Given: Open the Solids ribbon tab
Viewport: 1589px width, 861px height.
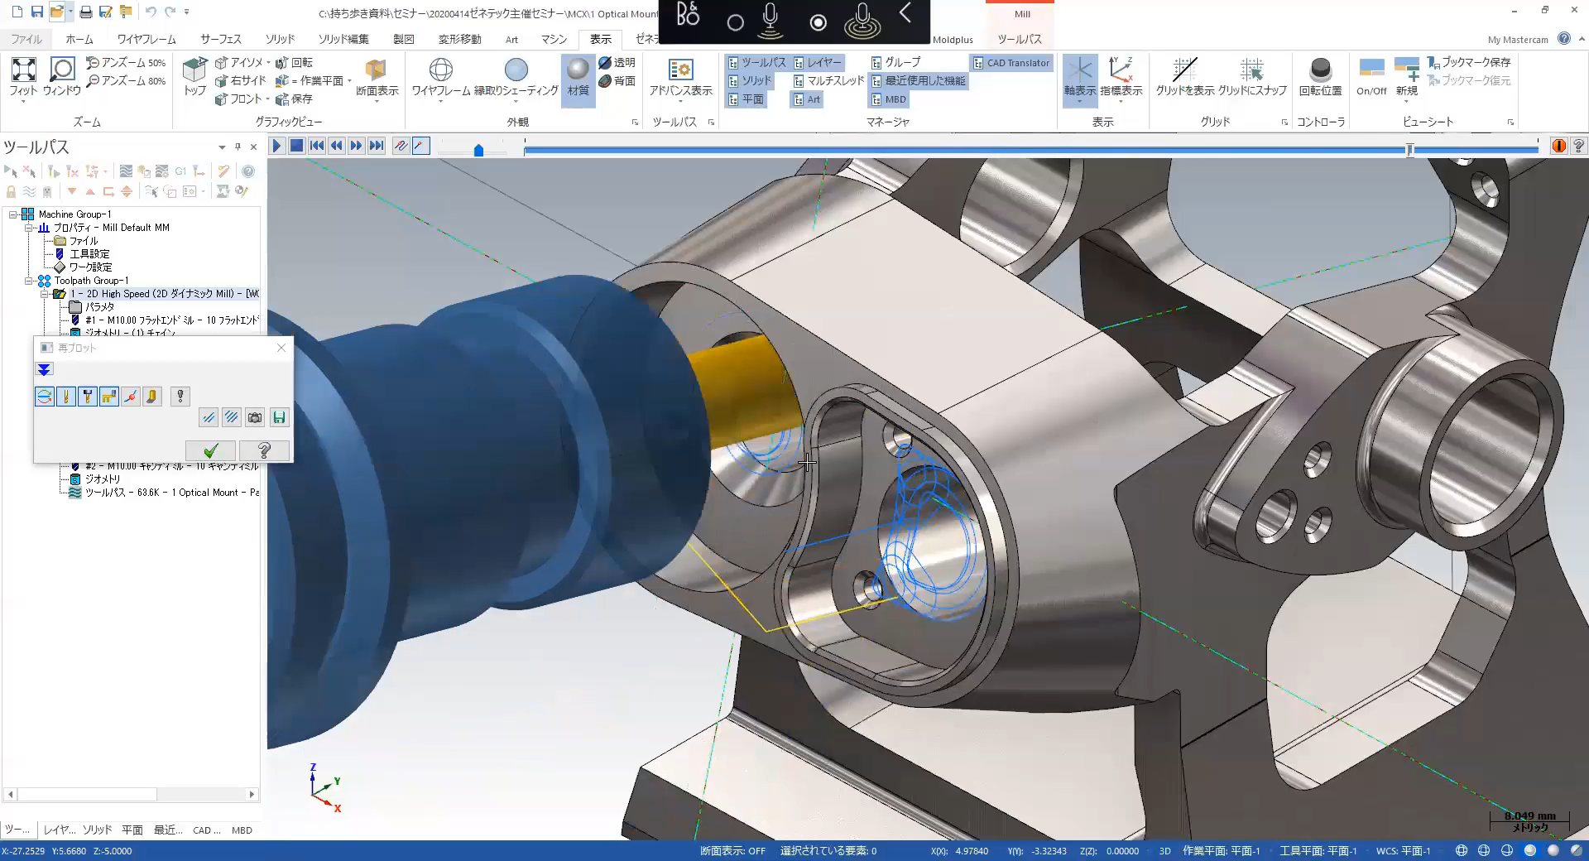Looking at the screenshot, I should point(280,39).
